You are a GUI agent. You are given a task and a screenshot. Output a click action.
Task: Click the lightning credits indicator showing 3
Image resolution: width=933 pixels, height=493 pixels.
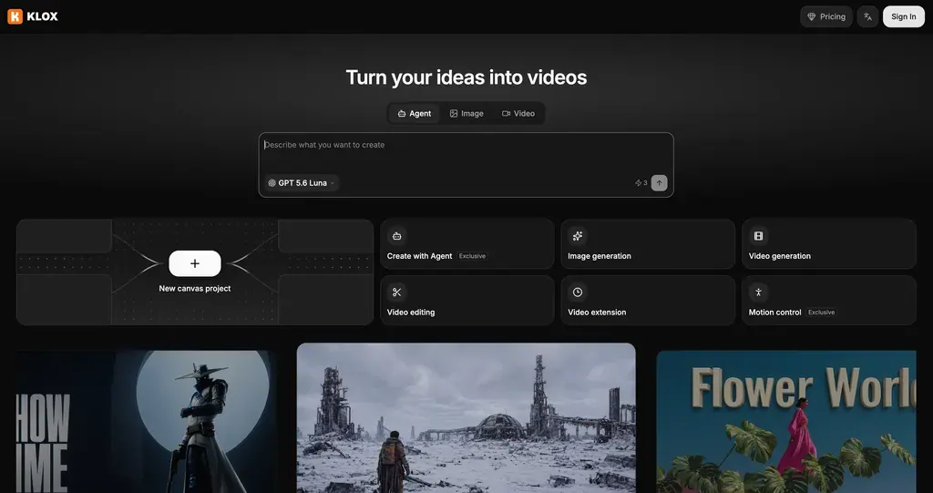pos(641,183)
